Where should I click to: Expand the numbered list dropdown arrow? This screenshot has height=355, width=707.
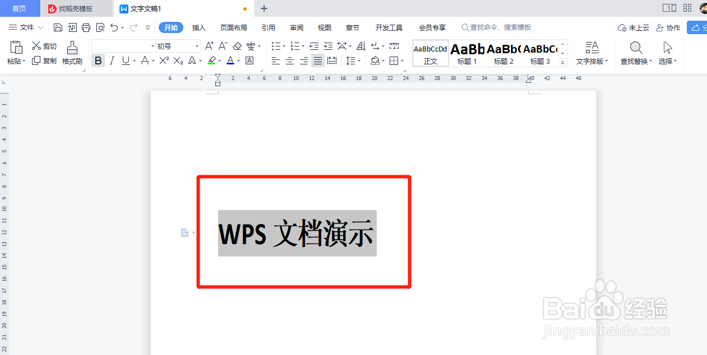(x=303, y=46)
